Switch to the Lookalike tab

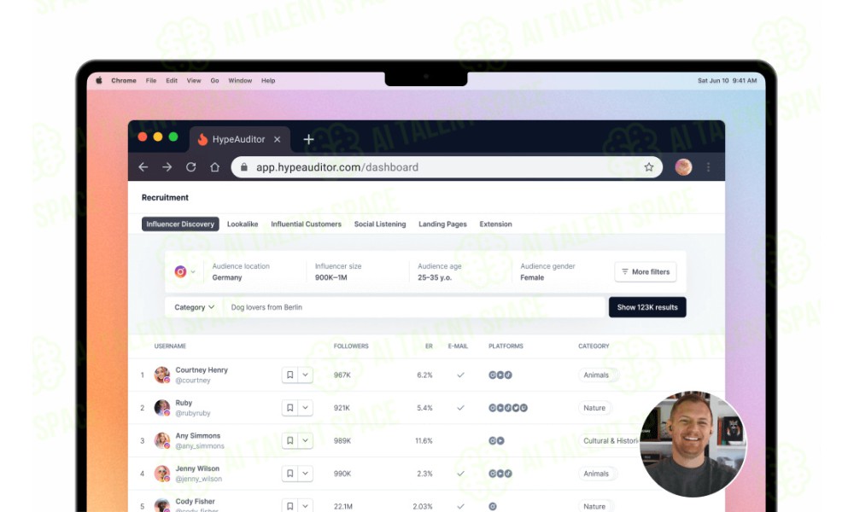point(243,224)
